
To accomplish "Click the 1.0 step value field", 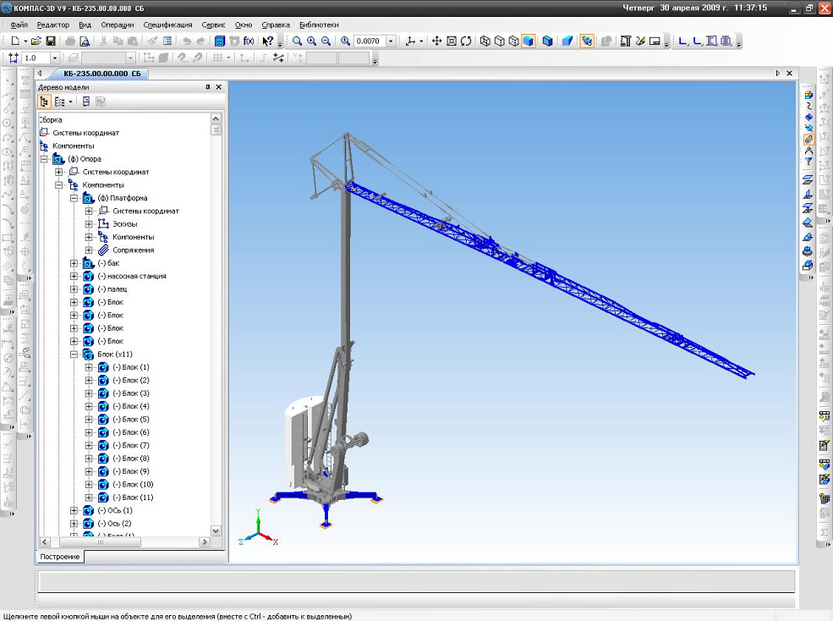I will pos(36,58).
